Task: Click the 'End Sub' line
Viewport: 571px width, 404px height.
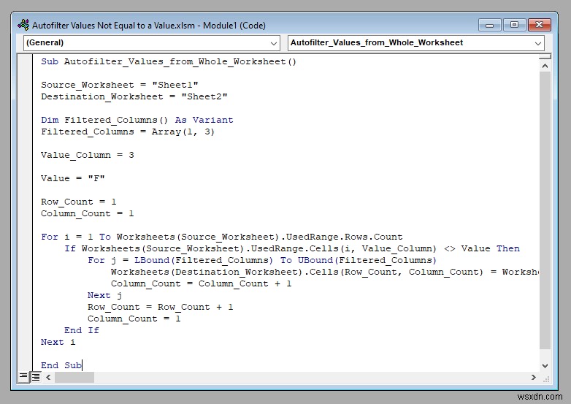Action: click(61, 365)
